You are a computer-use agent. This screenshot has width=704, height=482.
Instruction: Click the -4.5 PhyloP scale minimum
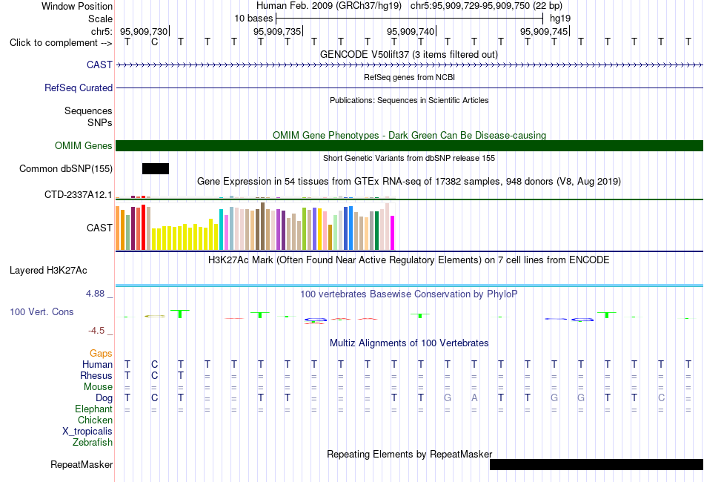[x=96, y=331]
